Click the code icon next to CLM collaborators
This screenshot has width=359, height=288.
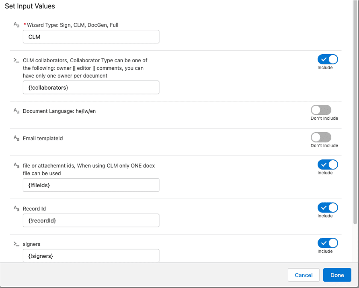click(16, 60)
